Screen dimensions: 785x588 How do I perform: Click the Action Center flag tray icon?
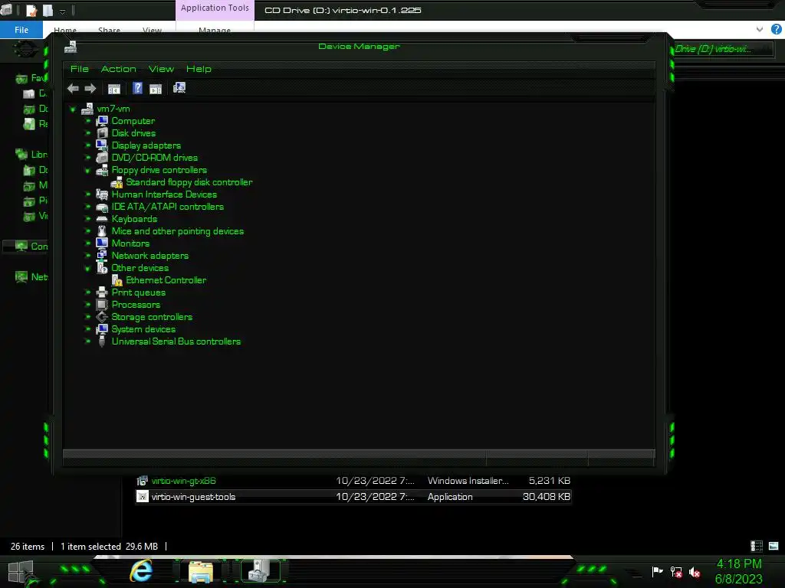coord(657,571)
